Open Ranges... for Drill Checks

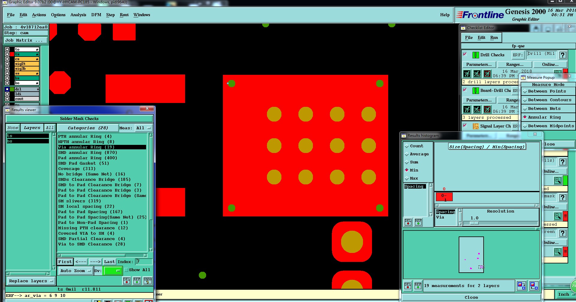(x=515, y=65)
